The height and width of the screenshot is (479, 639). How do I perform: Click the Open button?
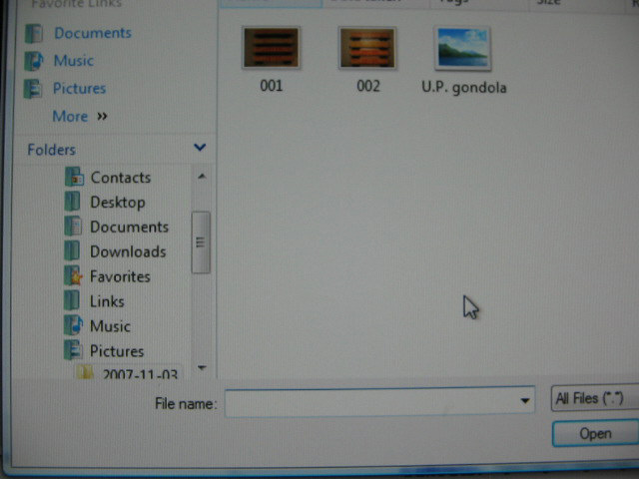pyautogui.click(x=595, y=434)
